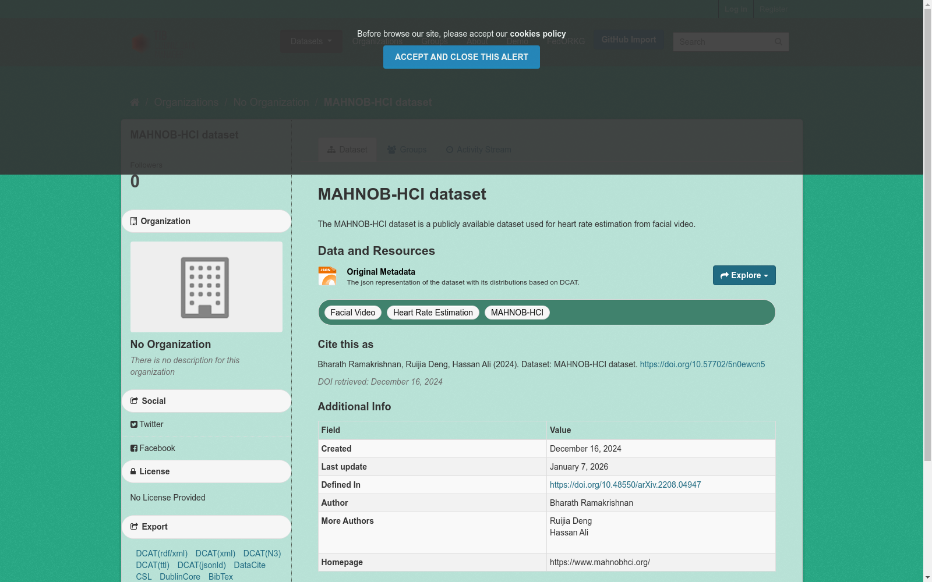Open the Datasets dropdown menu
The height and width of the screenshot is (582, 932).
[310, 41]
